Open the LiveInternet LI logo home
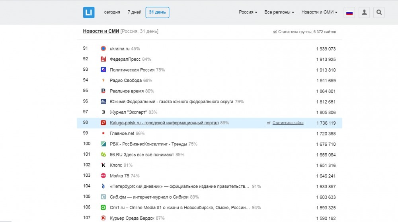Viewport: 398px width, 222px height. coord(89,12)
